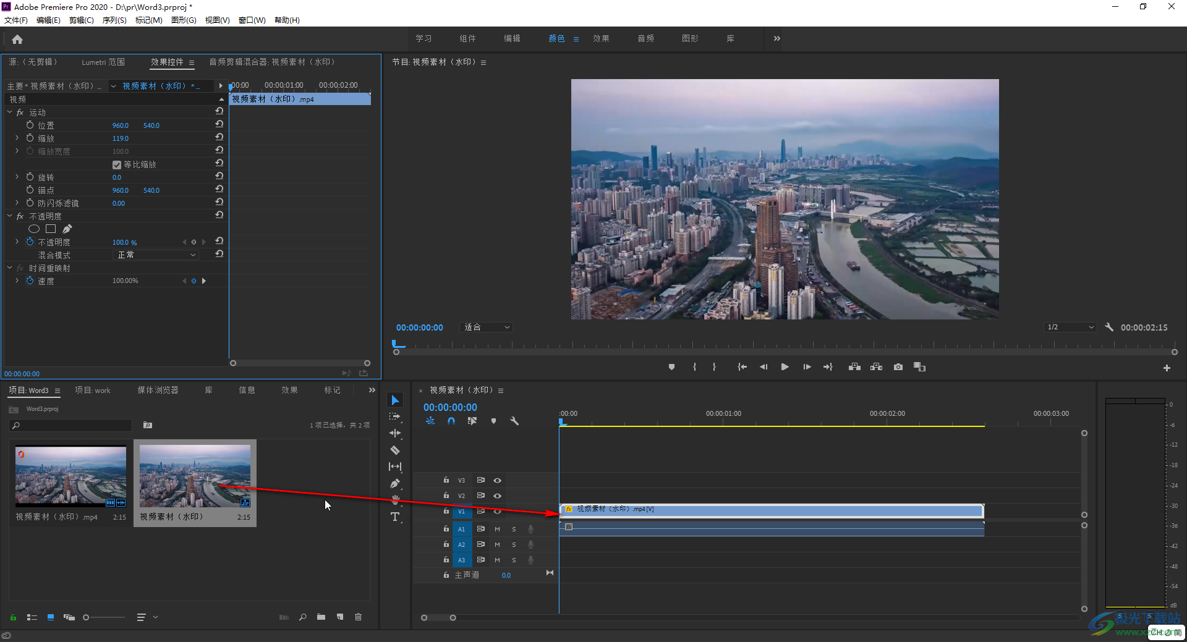Open comparison view button
This screenshot has height=642, width=1187.
click(920, 367)
